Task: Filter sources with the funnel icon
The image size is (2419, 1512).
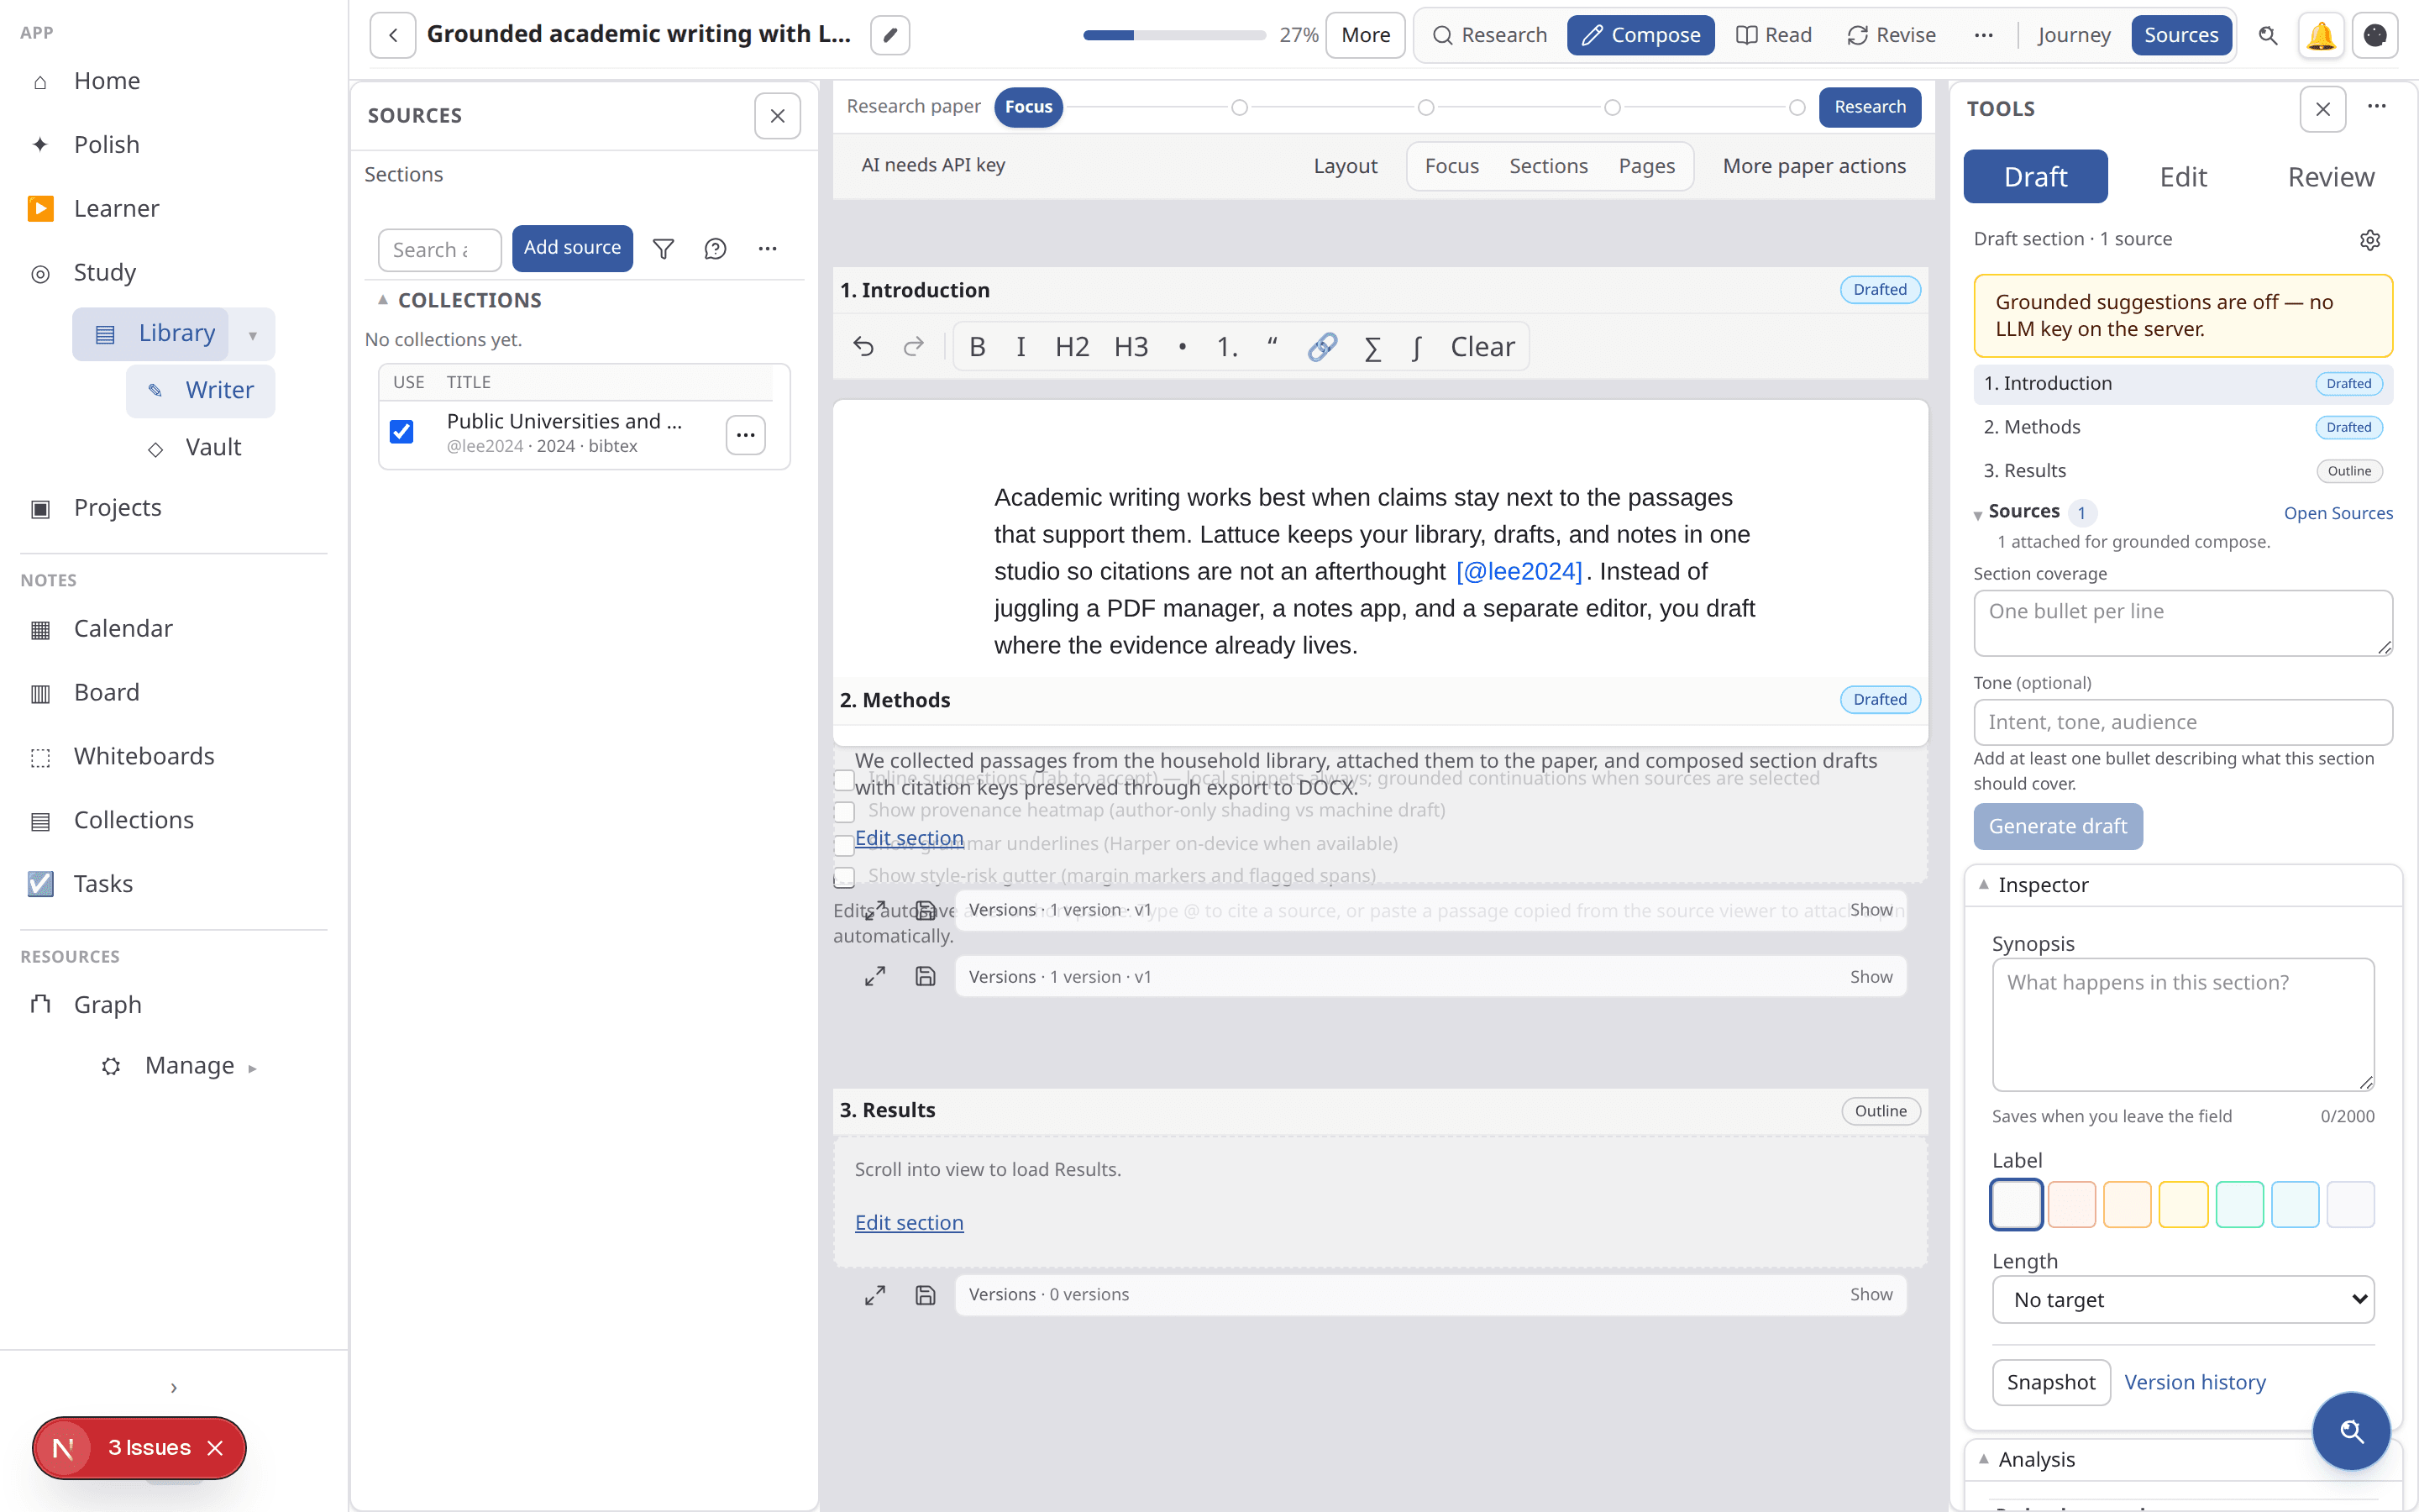Action: (664, 249)
